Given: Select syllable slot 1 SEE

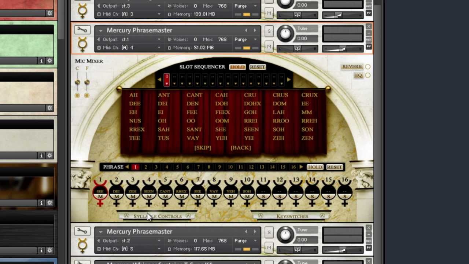Looking at the screenshot, I should click(x=100, y=192).
